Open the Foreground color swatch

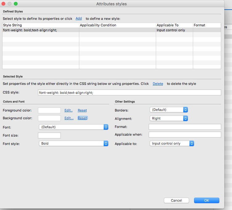49,110
